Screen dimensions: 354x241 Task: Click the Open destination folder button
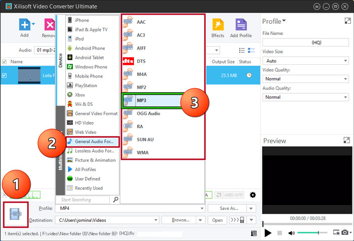pos(217,220)
